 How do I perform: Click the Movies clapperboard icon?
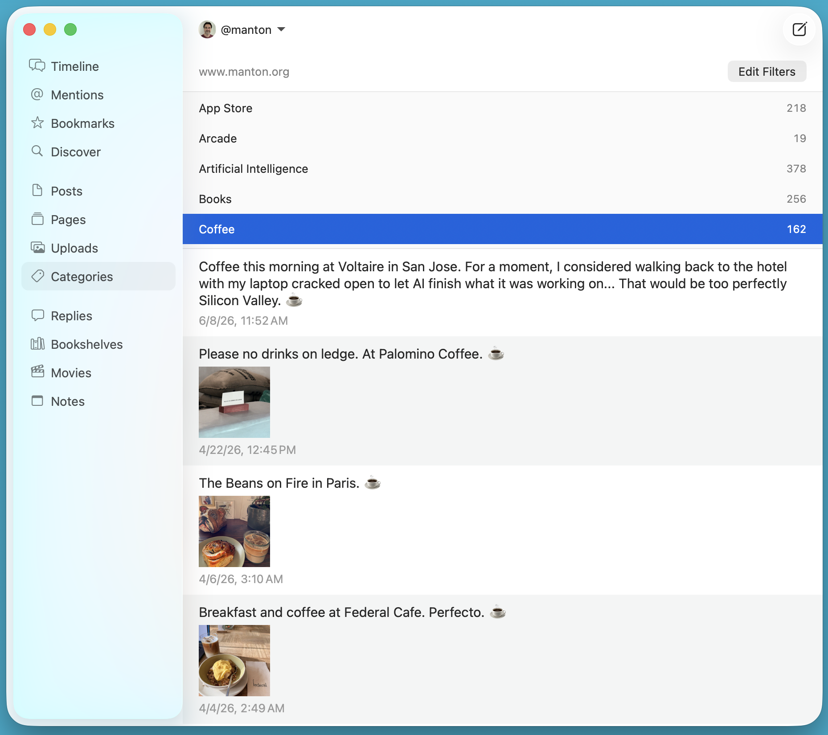tap(37, 372)
